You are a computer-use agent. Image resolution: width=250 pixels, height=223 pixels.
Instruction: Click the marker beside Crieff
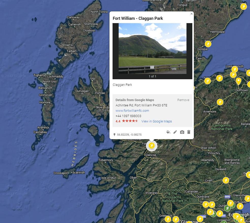pos(226,181)
